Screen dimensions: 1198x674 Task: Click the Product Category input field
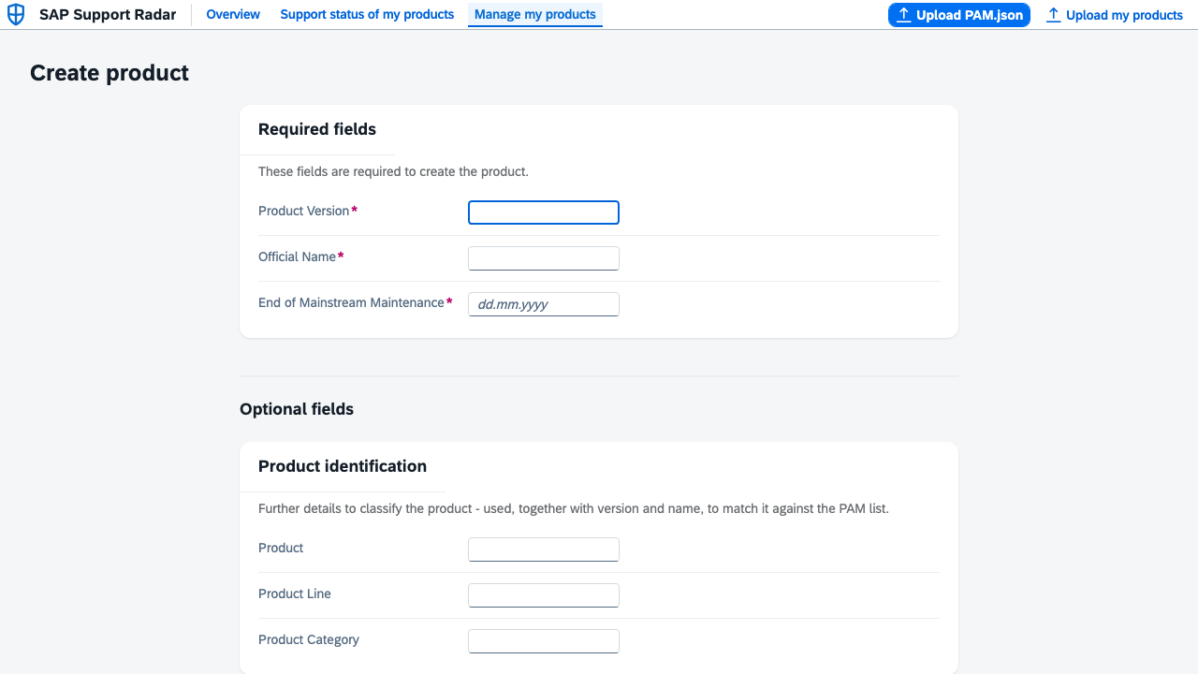pos(544,641)
